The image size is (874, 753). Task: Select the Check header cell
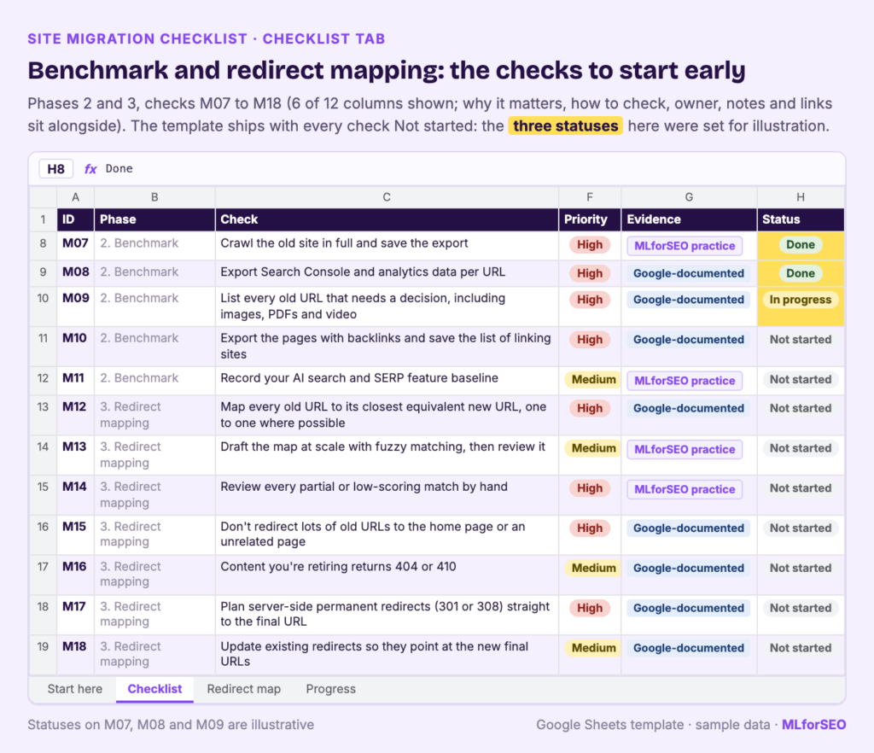[x=387, y=219]
